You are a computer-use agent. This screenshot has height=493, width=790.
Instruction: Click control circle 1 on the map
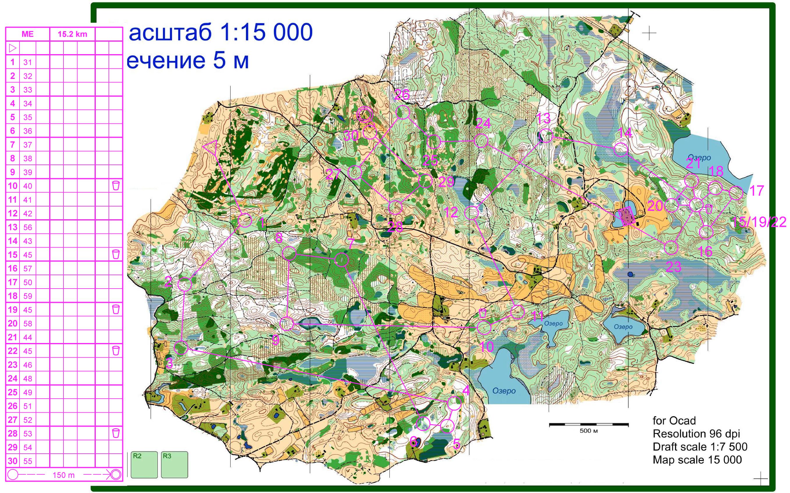[x=245, y=220]
